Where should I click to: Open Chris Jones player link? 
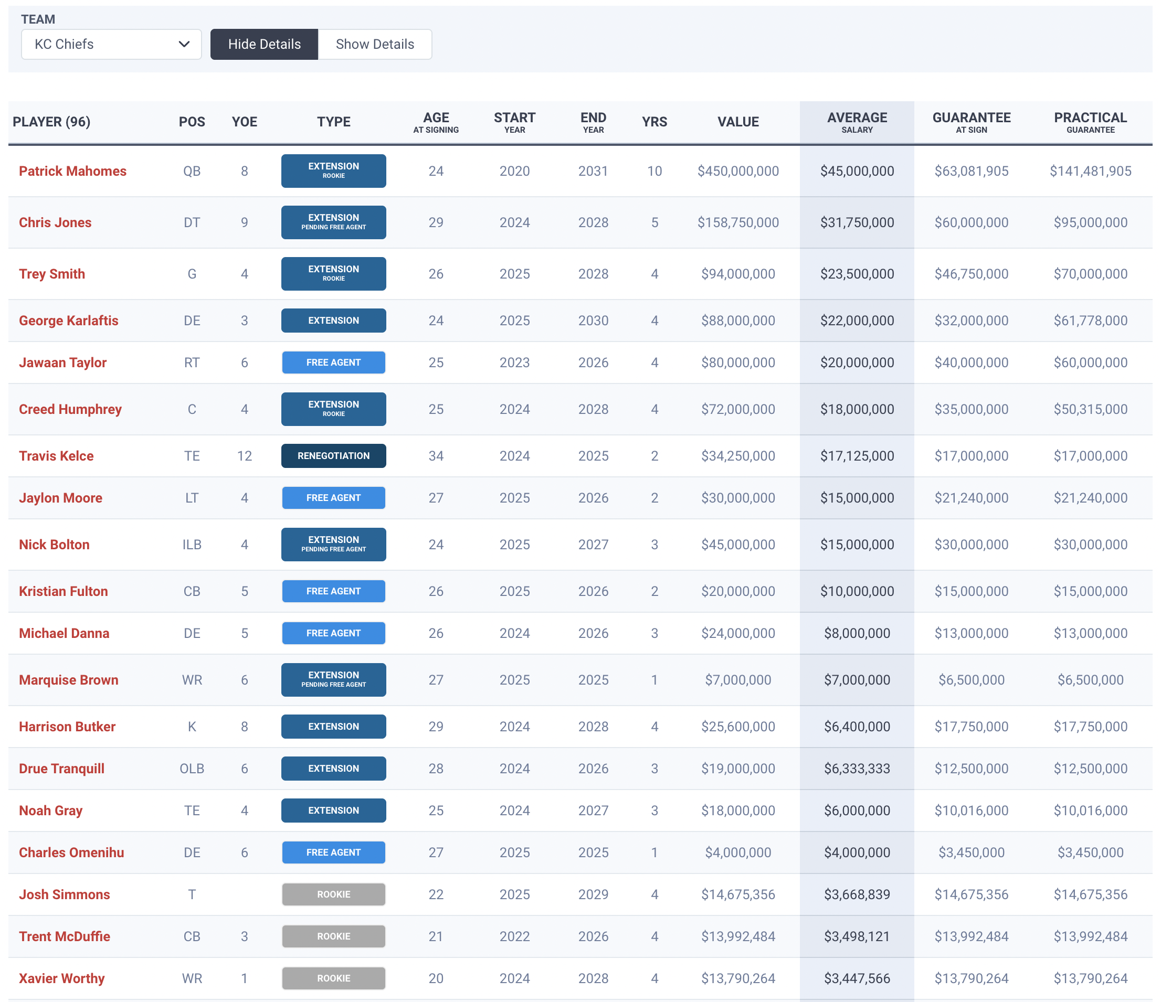point(55,222)
